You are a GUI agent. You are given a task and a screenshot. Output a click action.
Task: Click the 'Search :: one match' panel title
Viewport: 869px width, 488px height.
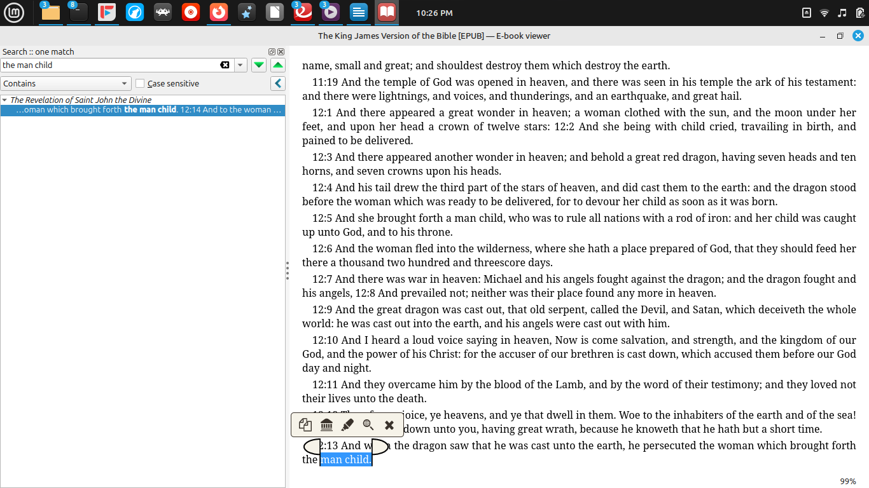39,51
